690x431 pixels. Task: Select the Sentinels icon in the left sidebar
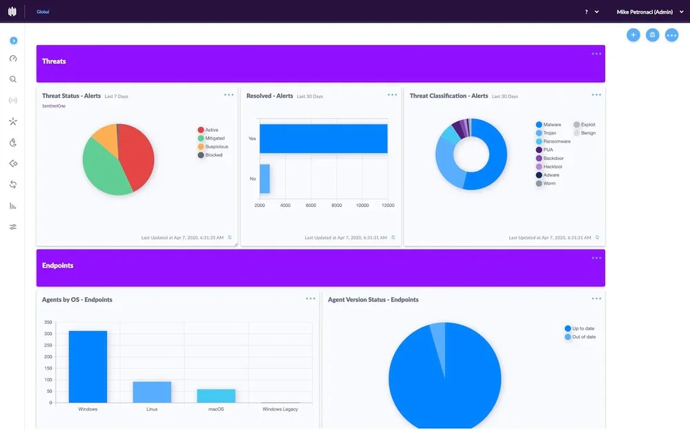pos(12,121)
